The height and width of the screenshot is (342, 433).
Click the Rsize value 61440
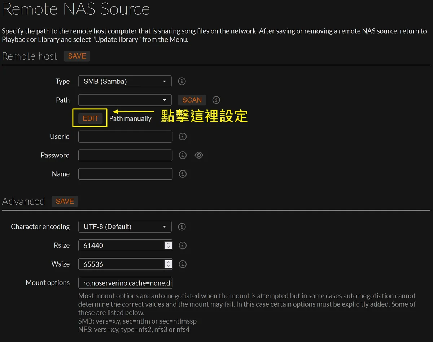coord(93,246)
